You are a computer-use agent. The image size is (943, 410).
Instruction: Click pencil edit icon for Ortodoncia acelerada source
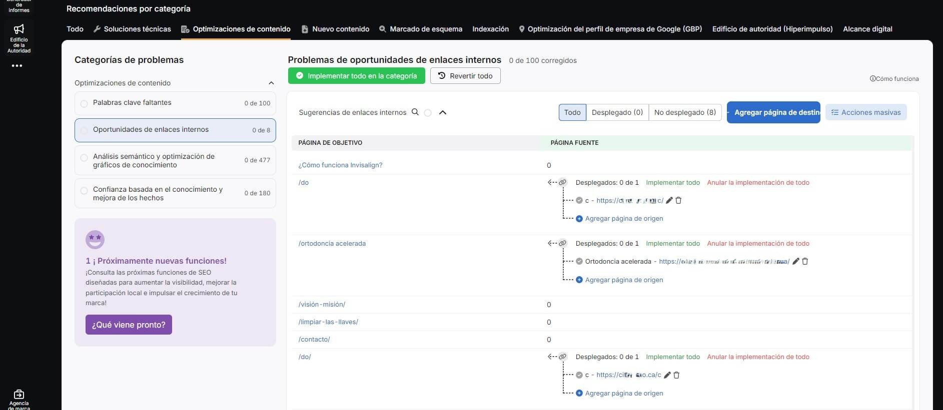(x=796, y=261)
